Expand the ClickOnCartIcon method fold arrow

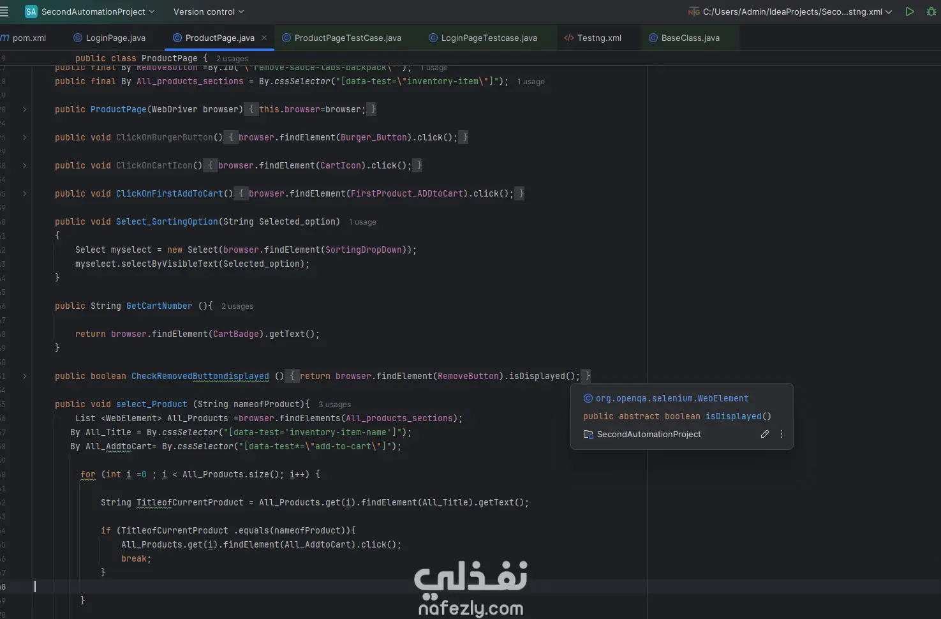click(x=25, y=165)
